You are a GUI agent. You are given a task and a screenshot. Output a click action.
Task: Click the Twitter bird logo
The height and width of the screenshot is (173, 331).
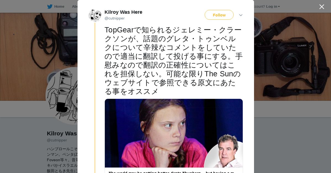[x=50, y=7]
